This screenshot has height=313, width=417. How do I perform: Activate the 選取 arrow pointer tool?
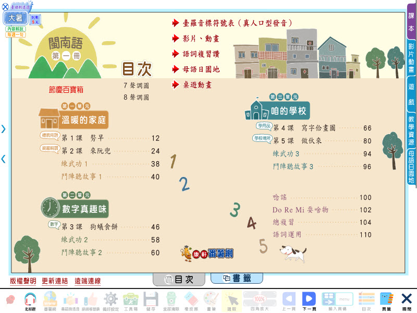(x=230, y=299)
